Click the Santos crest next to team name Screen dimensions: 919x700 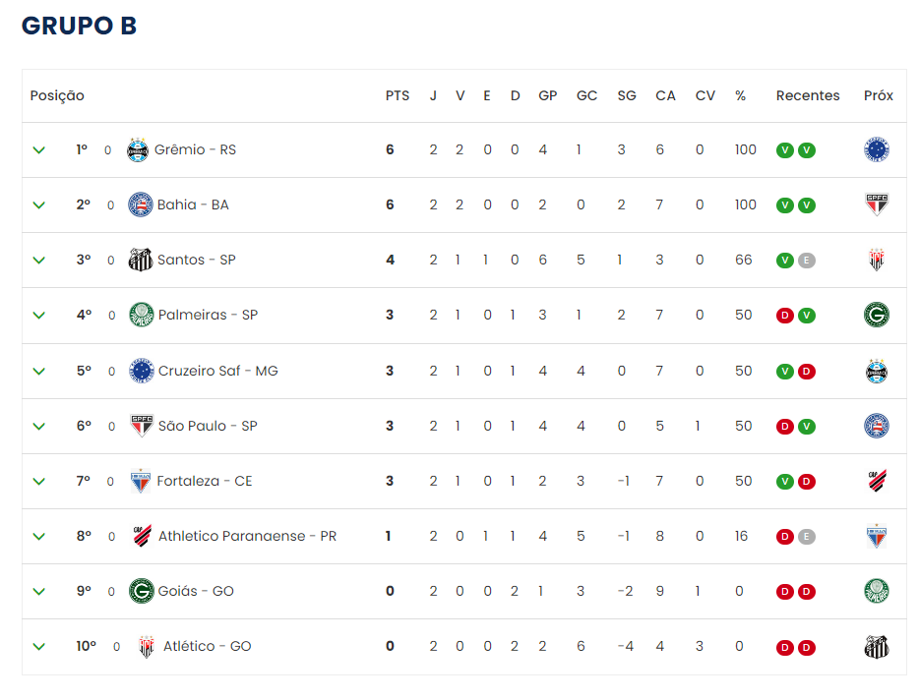coord(141,260)
